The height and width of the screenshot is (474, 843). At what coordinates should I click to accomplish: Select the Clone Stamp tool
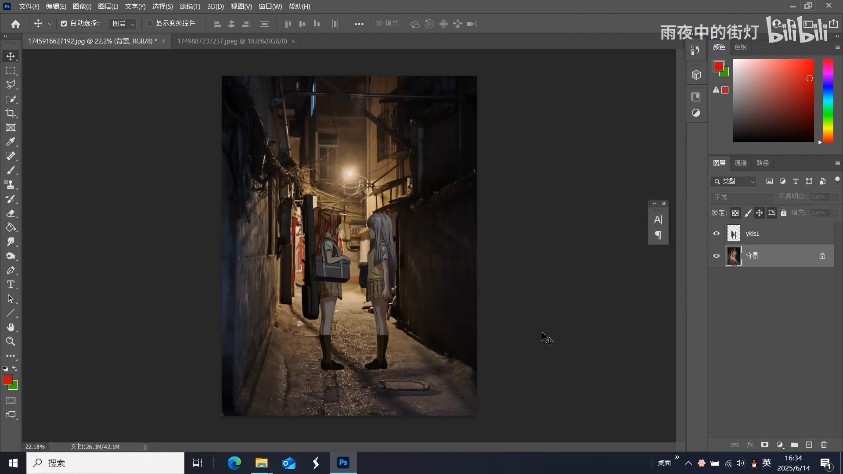point(11,185)
